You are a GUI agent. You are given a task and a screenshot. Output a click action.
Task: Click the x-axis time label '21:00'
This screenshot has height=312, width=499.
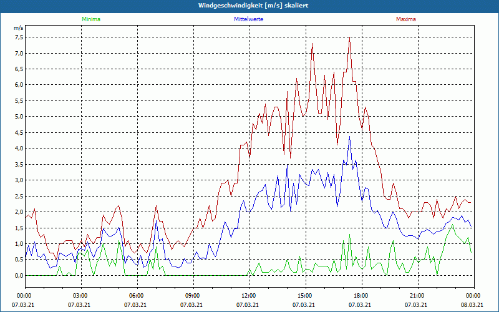point(417,296)
